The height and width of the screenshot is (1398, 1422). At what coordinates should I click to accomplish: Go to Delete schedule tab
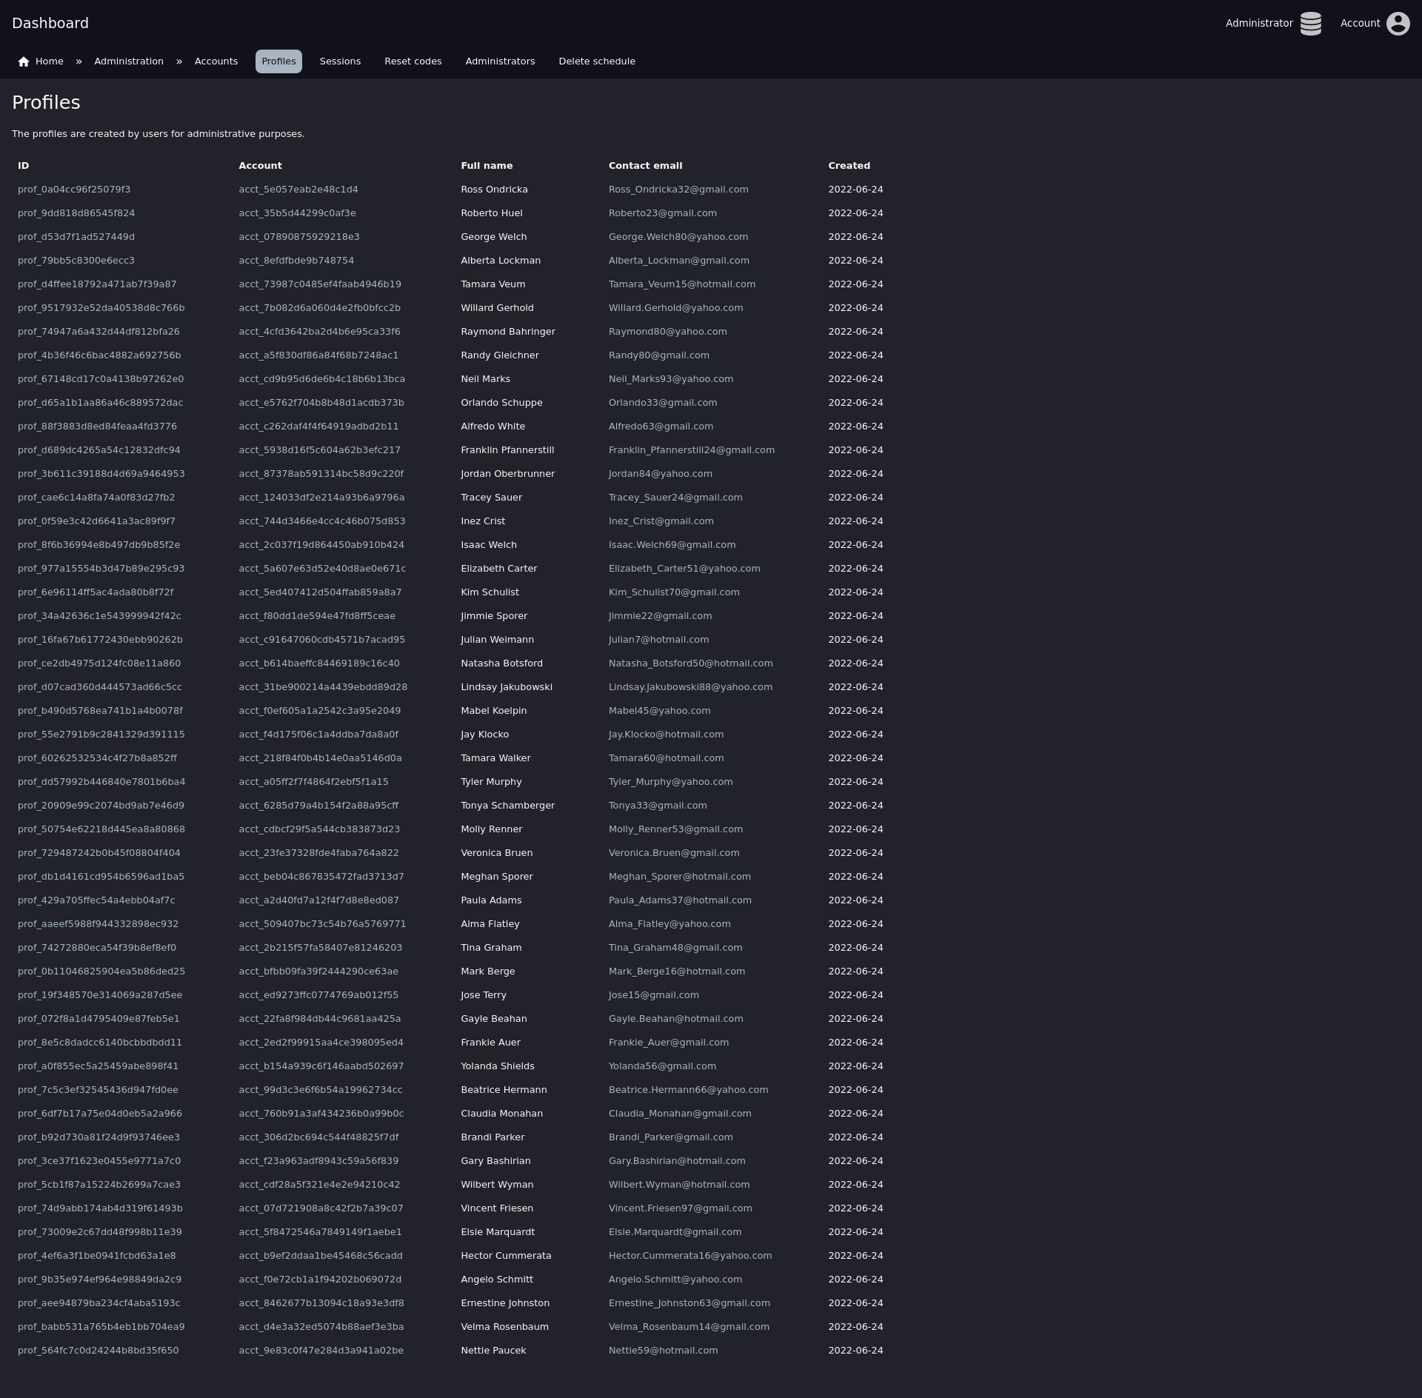tap(597, 61)
